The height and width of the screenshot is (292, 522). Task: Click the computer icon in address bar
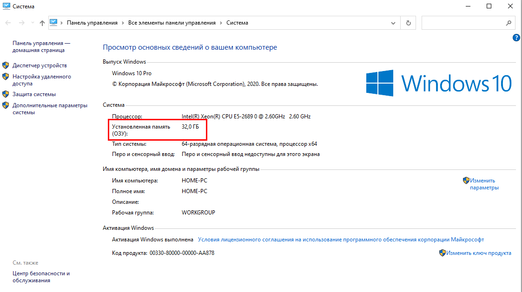pyautogui.click(x=53, y=23)
